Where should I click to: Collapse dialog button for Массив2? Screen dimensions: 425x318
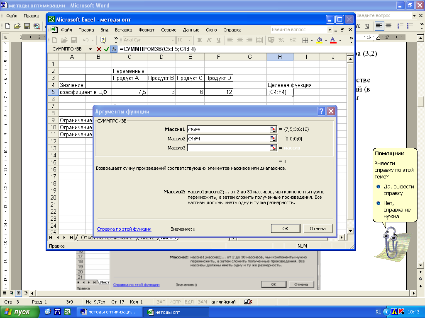(273, 138)
